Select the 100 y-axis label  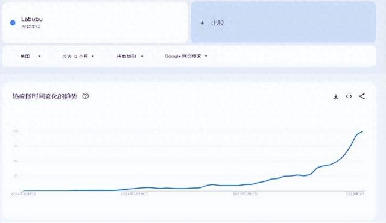pyautogui.click(x=15, y=131)
